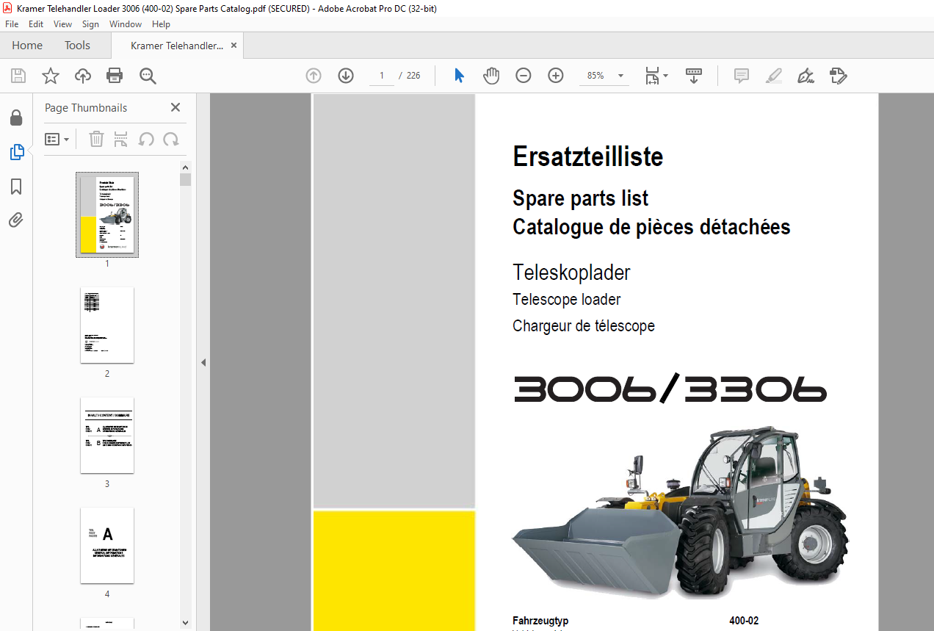This screenshot has width=934, height=631.
Task: Open thumbnails options menu dropdown
Action: tap(57, 139)
